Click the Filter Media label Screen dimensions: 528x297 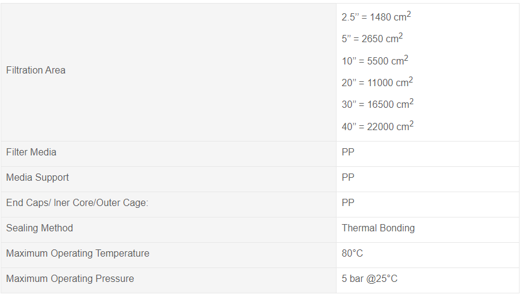31,152
